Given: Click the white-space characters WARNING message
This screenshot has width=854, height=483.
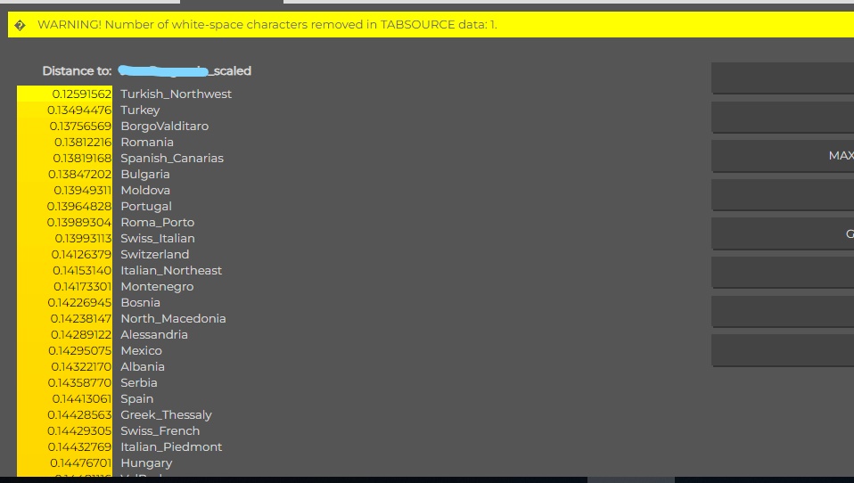Looking at the screenshot, I should [267, 24].
